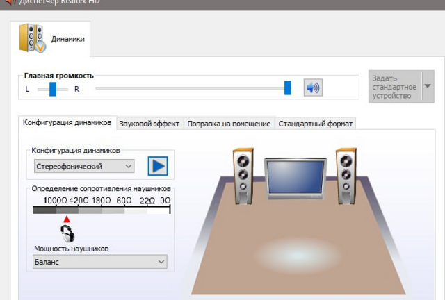Click the headphone icon under impedance scale
Image resolution: width=445 pixels, height=300 pixels.
click(x=67, y=233)
